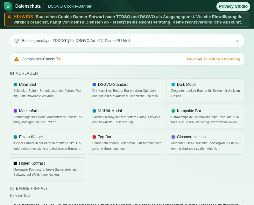Click the DSGVO Cookie-Banner header text
Screen dimensions: 254x205
(x=70, y=6)
